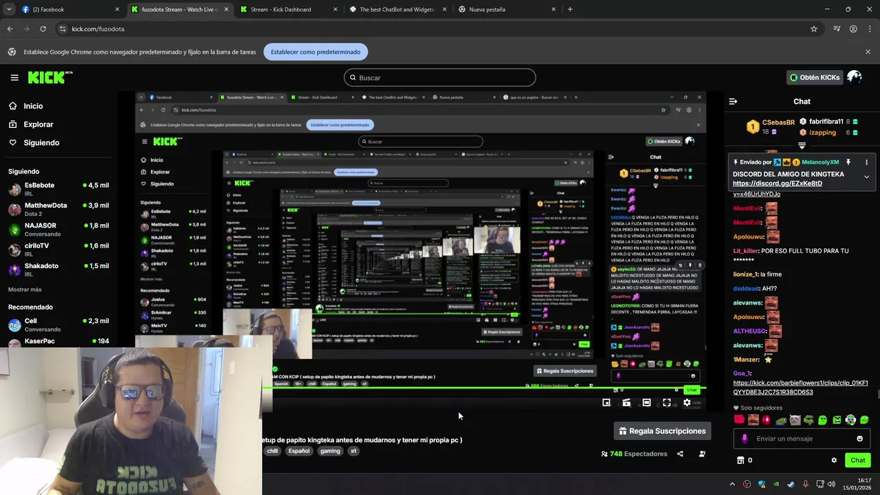This screenshot has width=880, height=495.
Task: Open EsBebote channel in Siguiendo list
Action: 58,189
